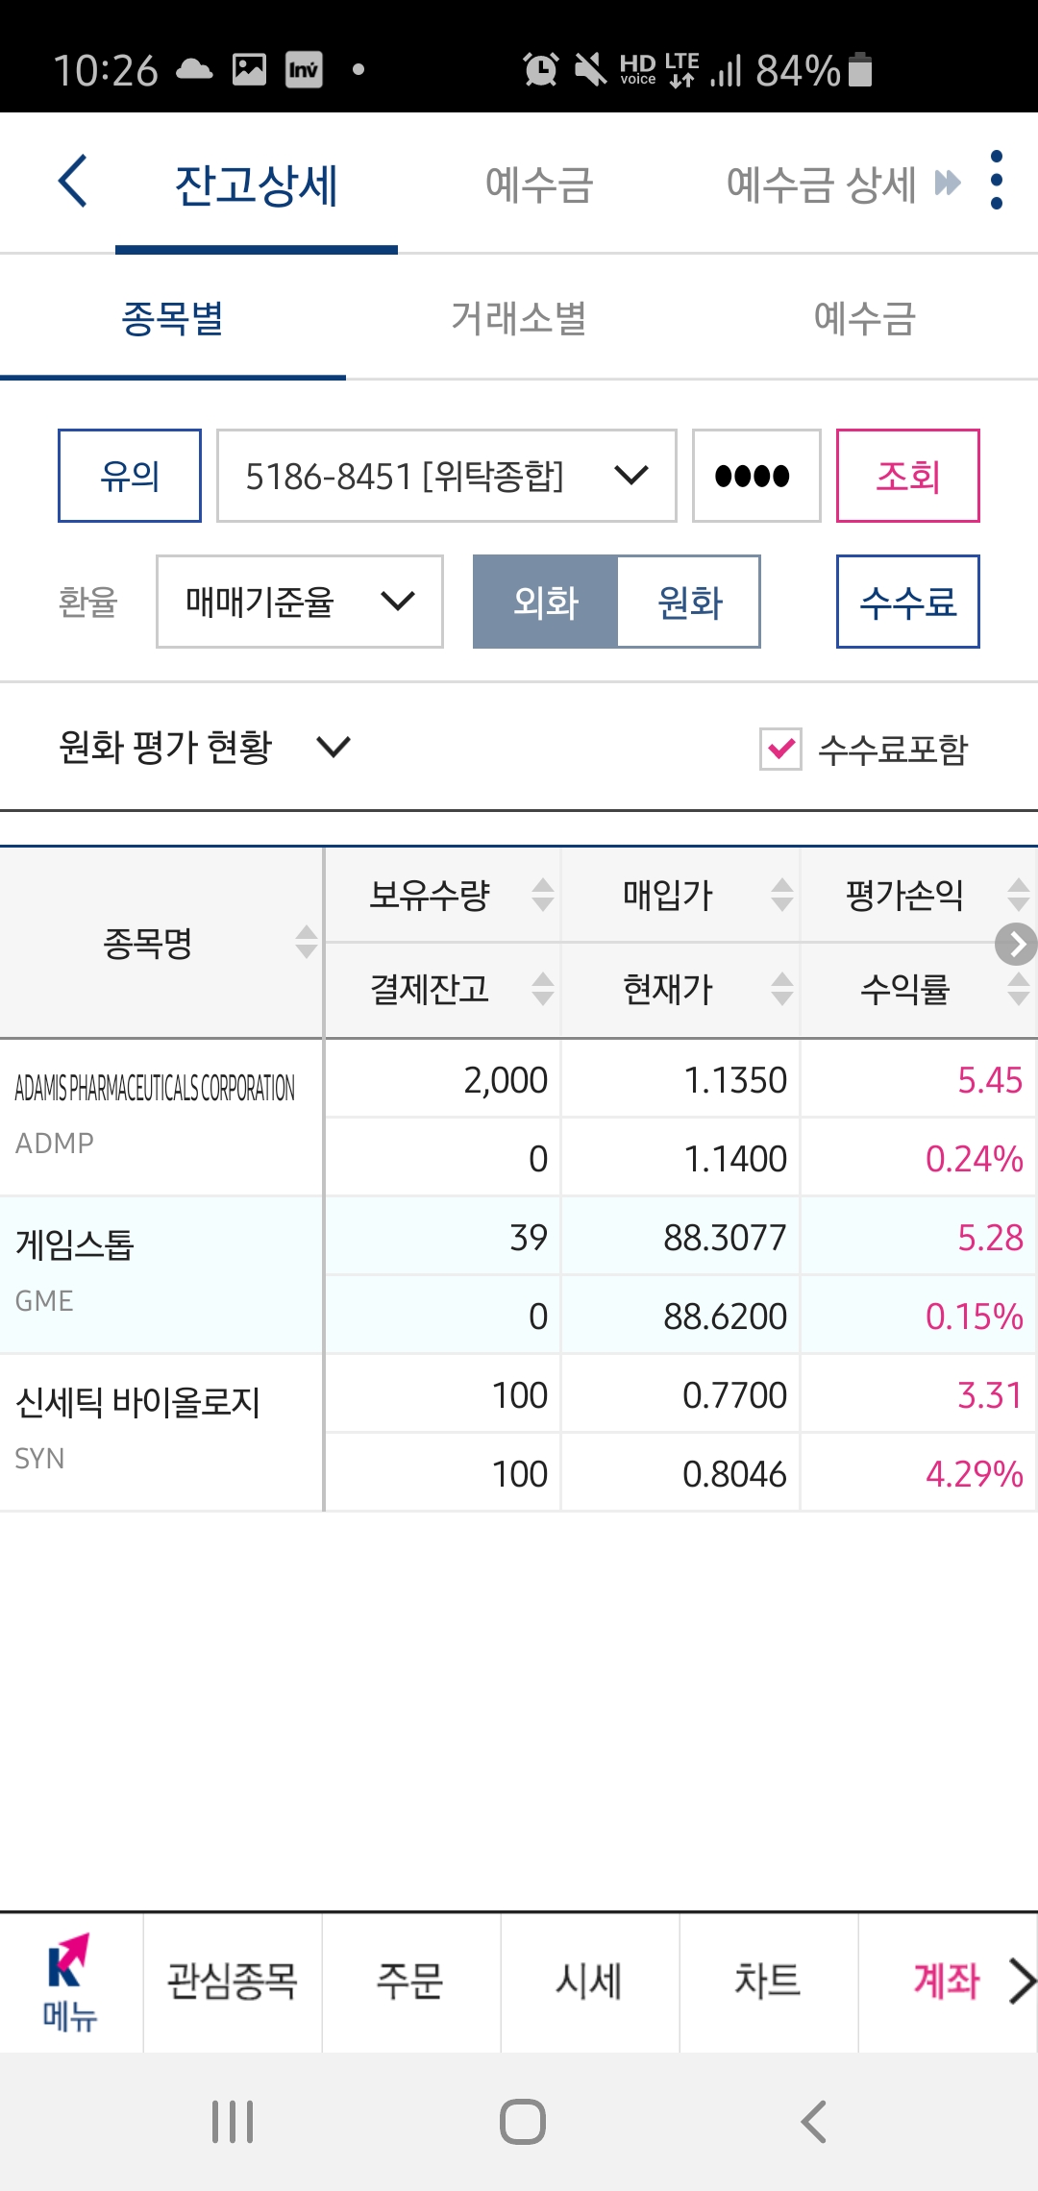Sort by 평가손익 column arrows
Image resolution: width=1038 pixels, height=2191 pixels.
[x=1019, y=895]
